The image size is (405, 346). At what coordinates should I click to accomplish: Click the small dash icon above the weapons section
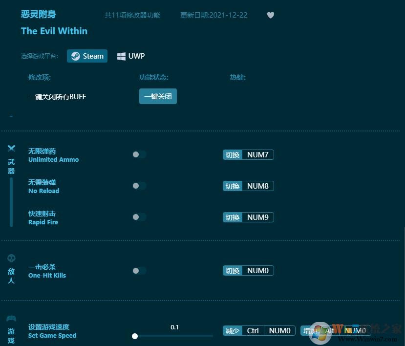pyautogui.click(x=11, y=116)
